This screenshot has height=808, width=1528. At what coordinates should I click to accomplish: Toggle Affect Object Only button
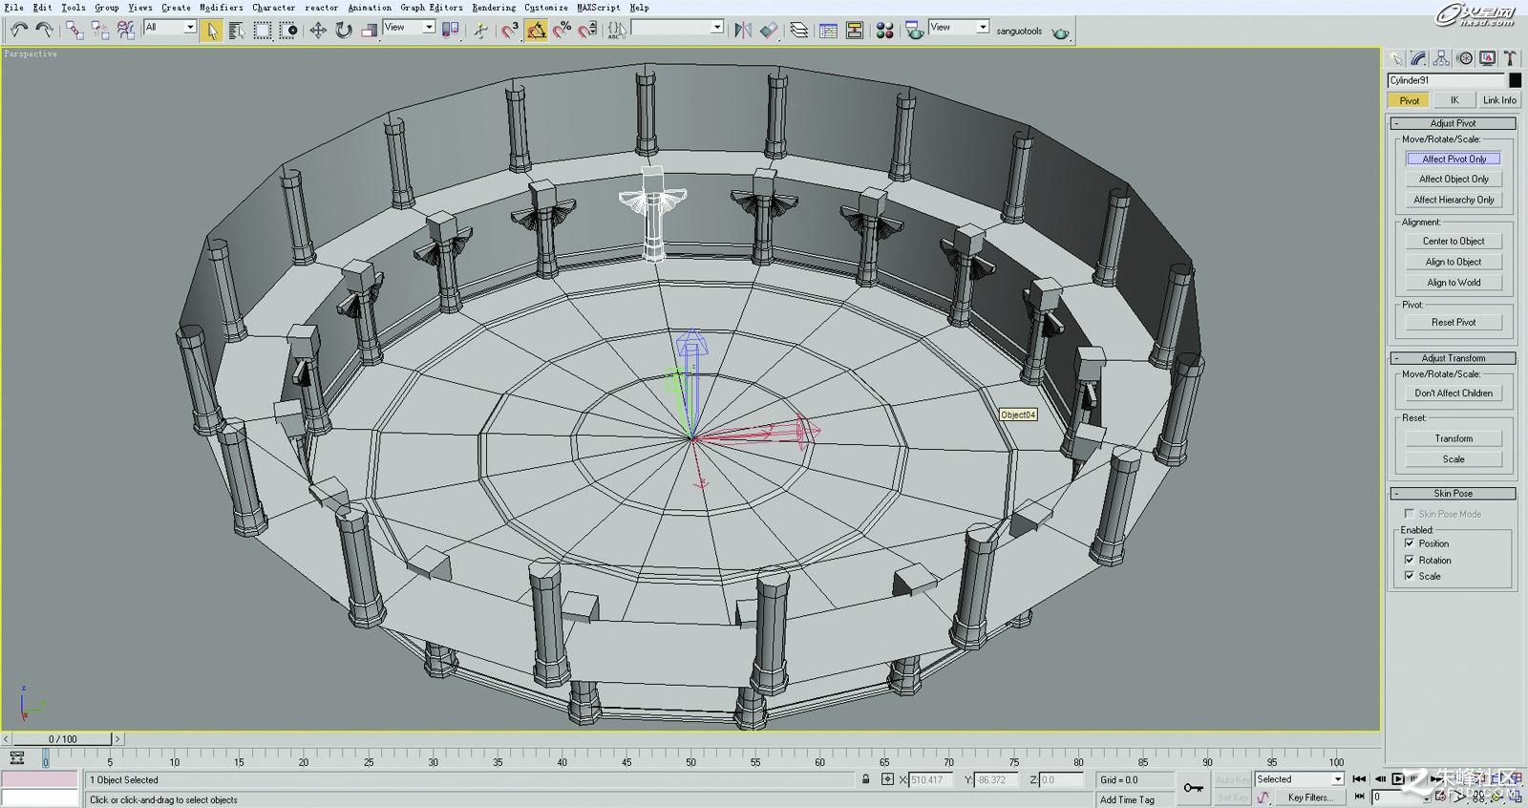(1454, 179)
